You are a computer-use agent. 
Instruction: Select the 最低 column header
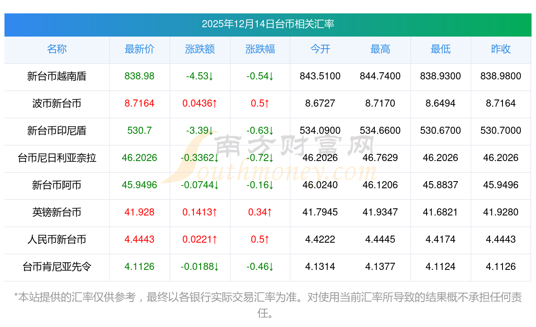coord(440,50)
